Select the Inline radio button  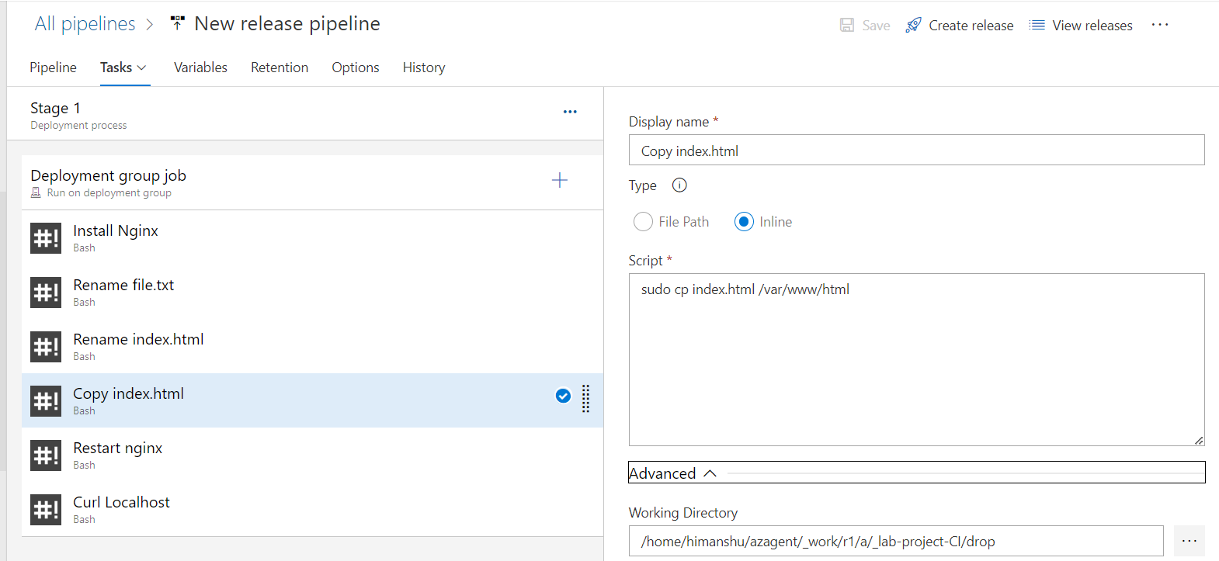(x=744, y=222)
